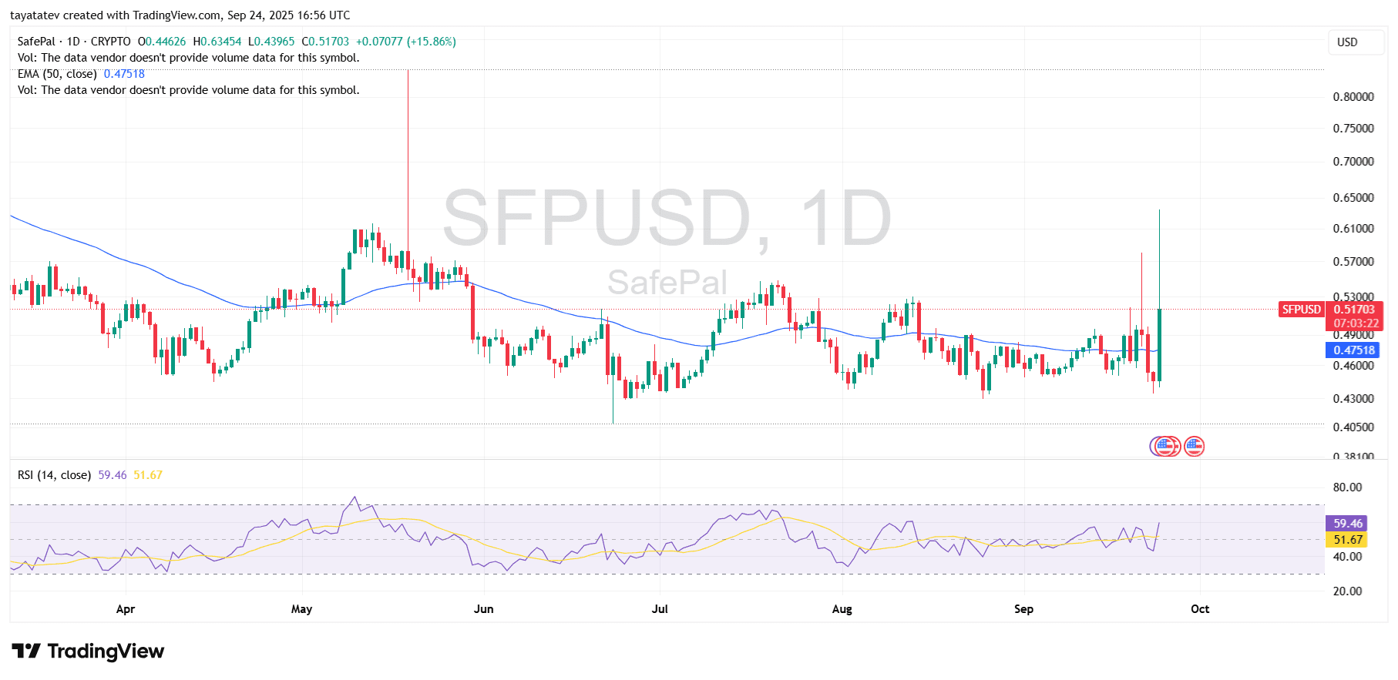Click the 0.80000 price axis label
Viewport: 1398px width, 680px height.
pyautogui.click(x=1353, y=97)
